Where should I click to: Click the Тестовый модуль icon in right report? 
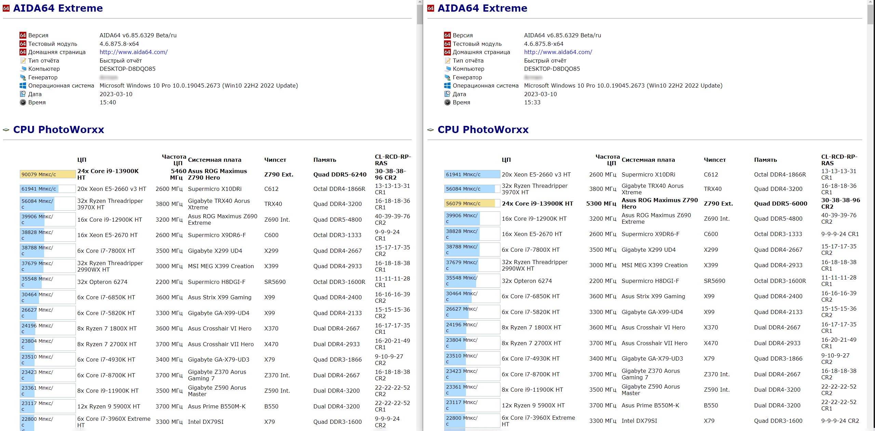(447, 44)
